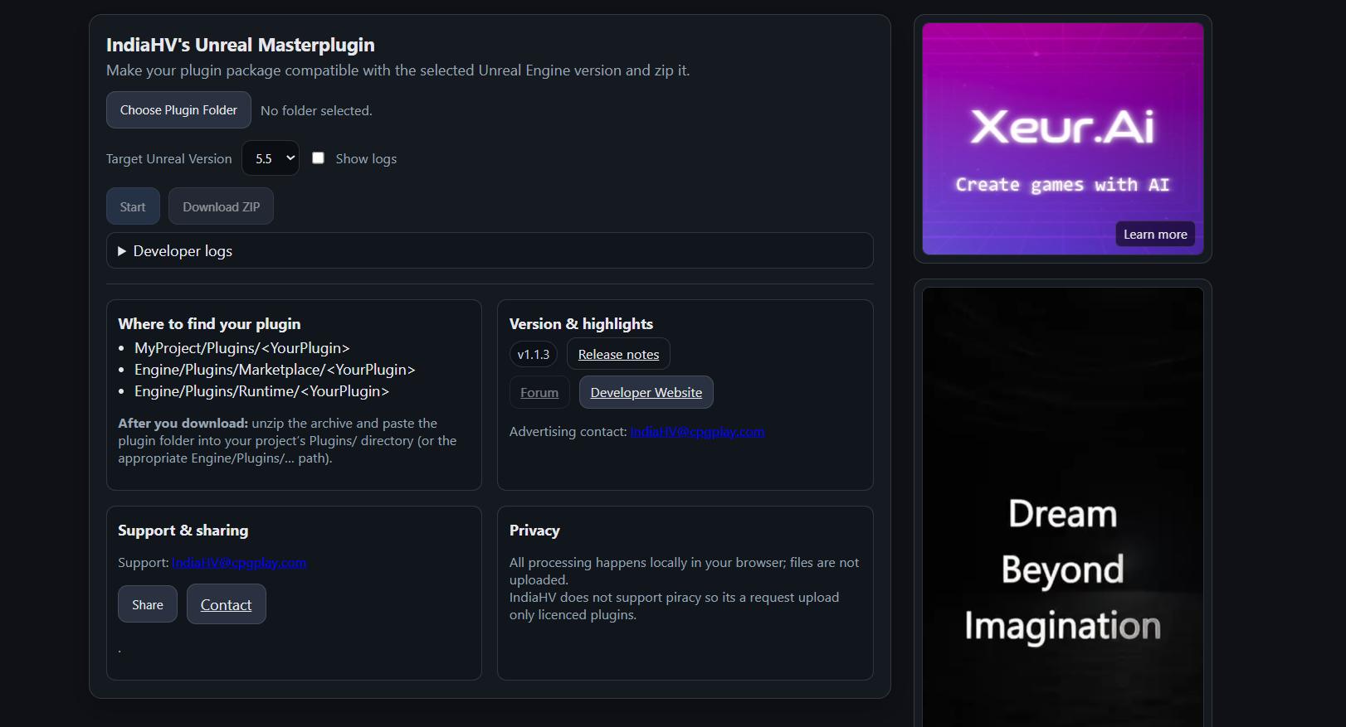Click the Advertising contact email address
1346x727 pixels.
click(x=697, y=432)
